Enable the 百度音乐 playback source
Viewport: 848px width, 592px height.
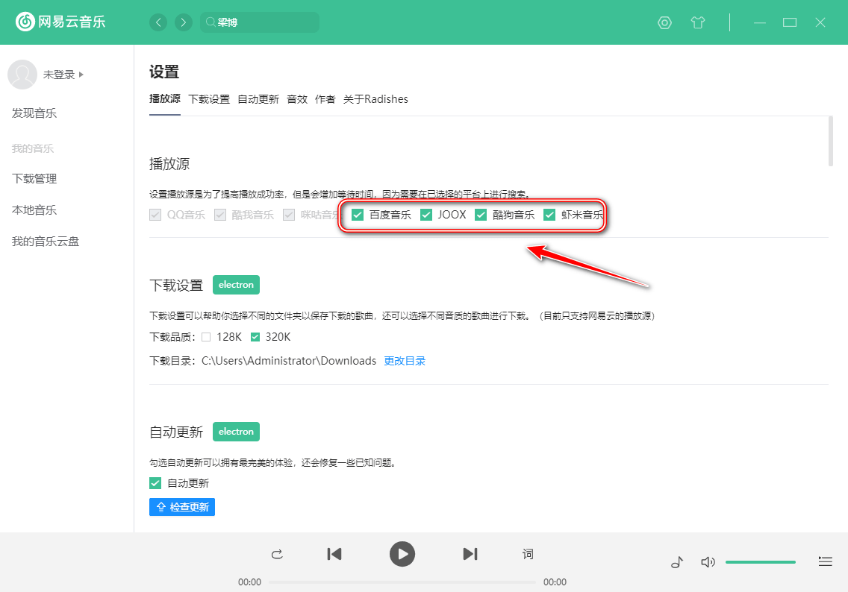tap(357, 214)
